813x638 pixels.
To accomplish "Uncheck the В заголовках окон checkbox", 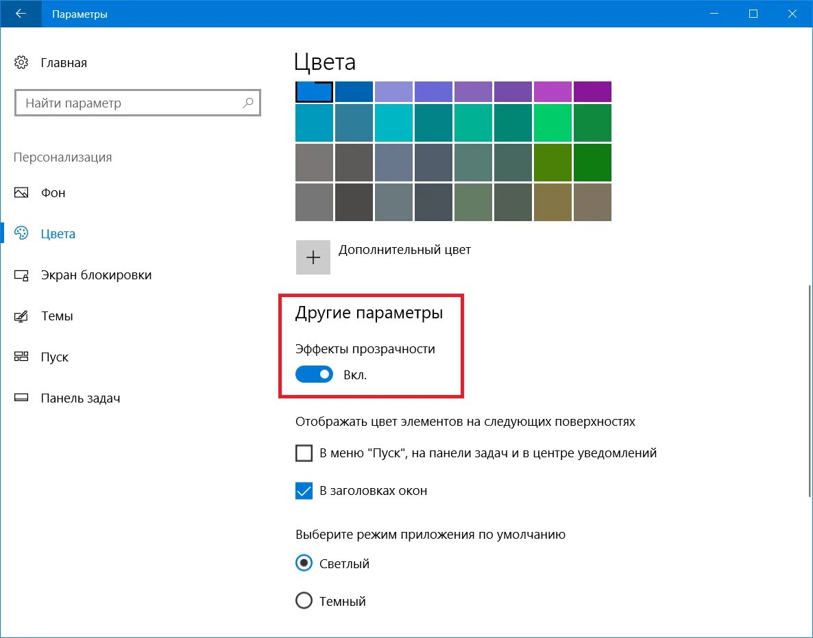I will (x=304, y=490).
